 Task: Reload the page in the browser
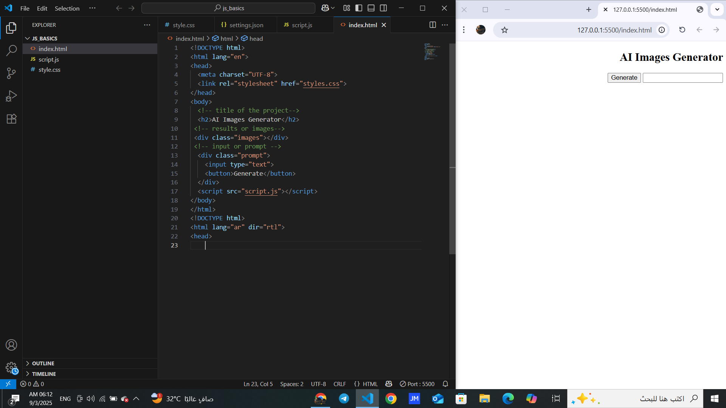click(x=682, y=30)
